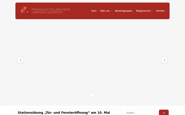This screenshot has height=115, width=185.
Task: Submit search with the magnifier button
Action: point(164,113)
